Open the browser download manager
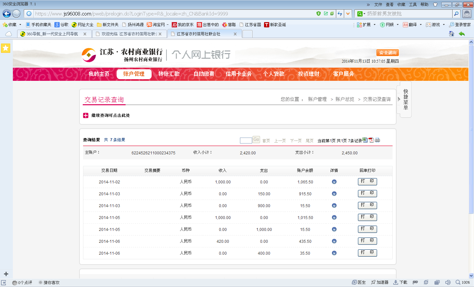This screenshot has width=474, height=287. [x=400, y=282]
